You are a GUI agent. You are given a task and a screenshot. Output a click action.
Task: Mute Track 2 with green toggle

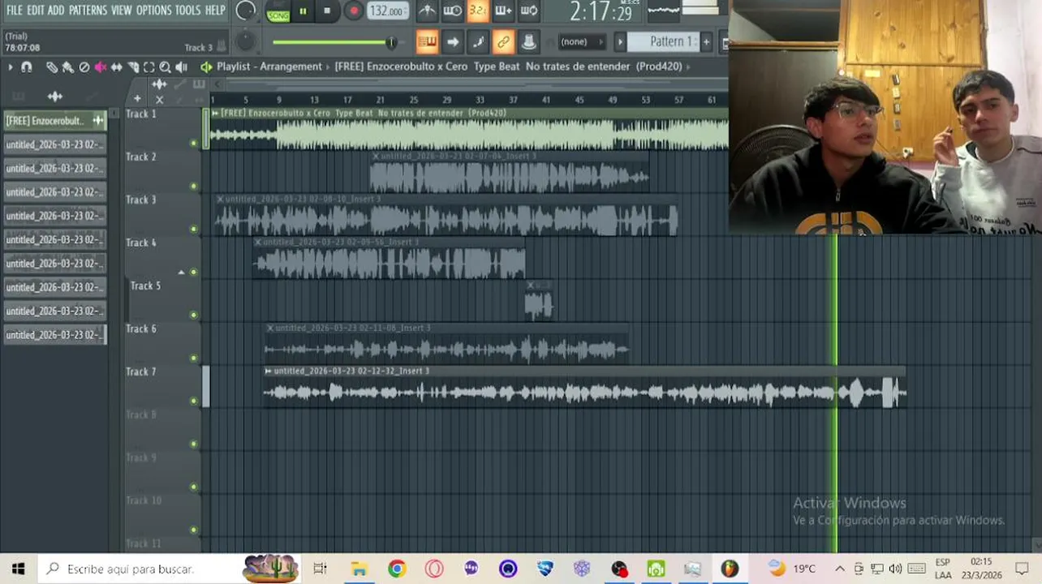point(193,187)
